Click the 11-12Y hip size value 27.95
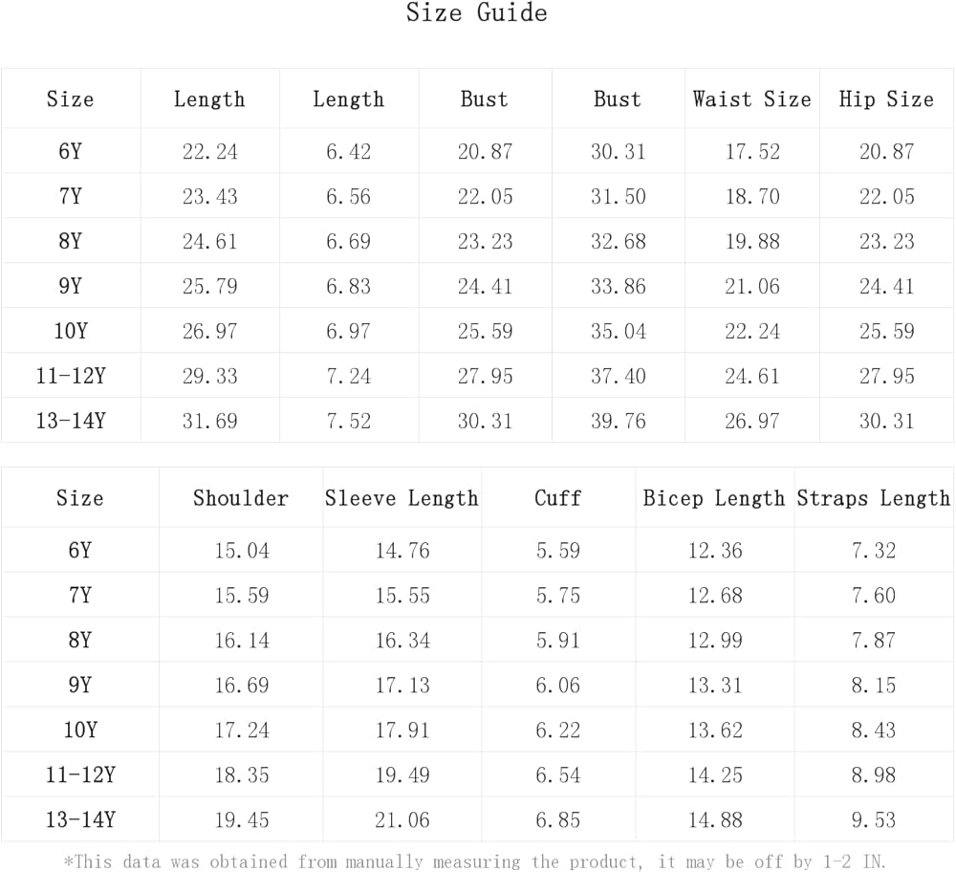 pos(886,377)
